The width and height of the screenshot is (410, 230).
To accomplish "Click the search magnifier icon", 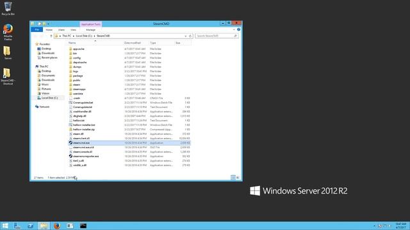I will [235, 36].
